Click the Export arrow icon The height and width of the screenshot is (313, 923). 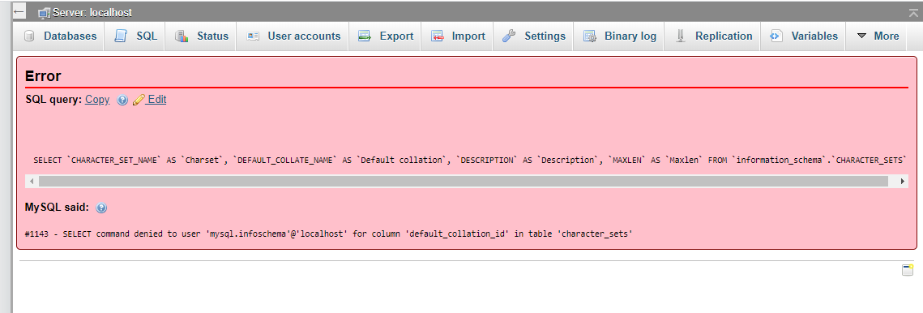point(365,36)
